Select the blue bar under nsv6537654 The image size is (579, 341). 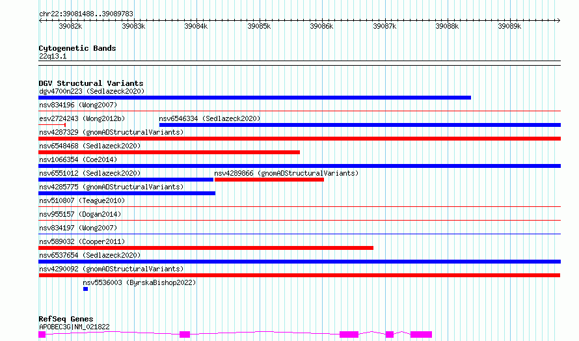299,262
